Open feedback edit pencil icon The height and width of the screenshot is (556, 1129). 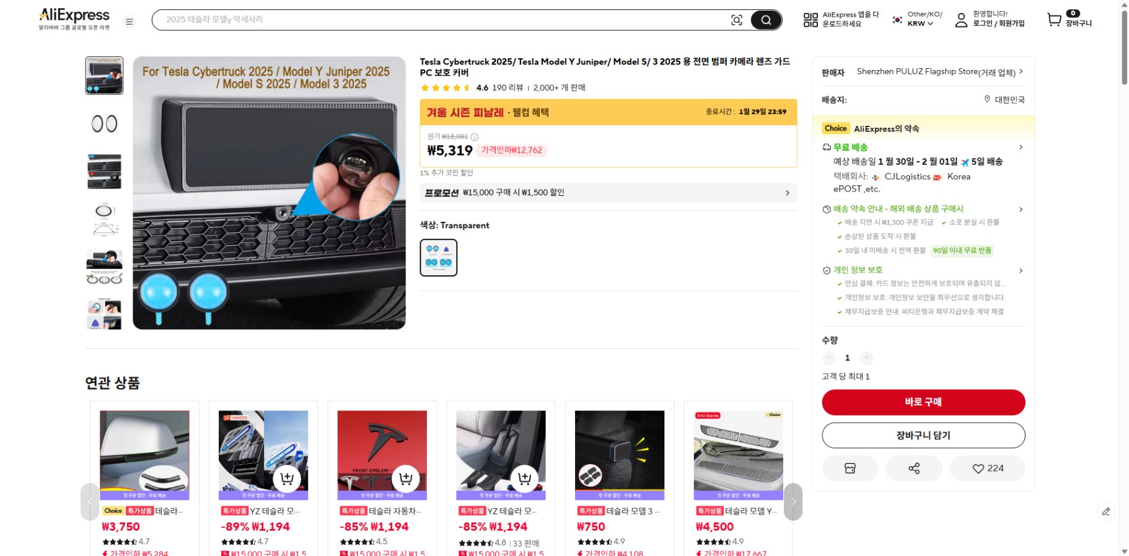[1106, 511]
